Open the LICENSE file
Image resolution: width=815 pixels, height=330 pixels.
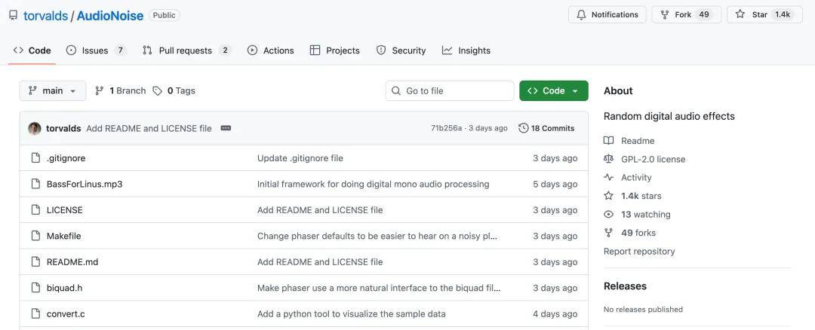click(64, 210)
